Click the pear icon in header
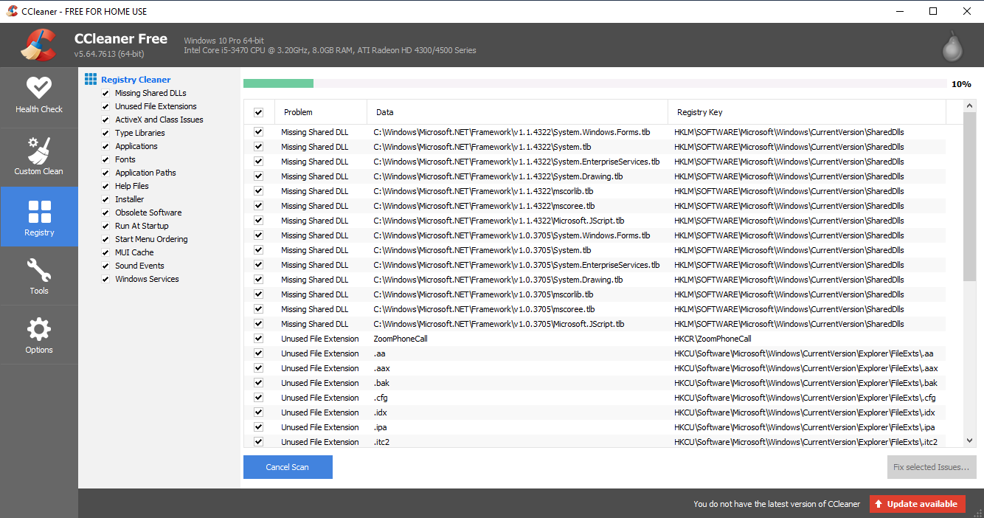The width and height of the screenshot is (984, 518). pos(952,46)
